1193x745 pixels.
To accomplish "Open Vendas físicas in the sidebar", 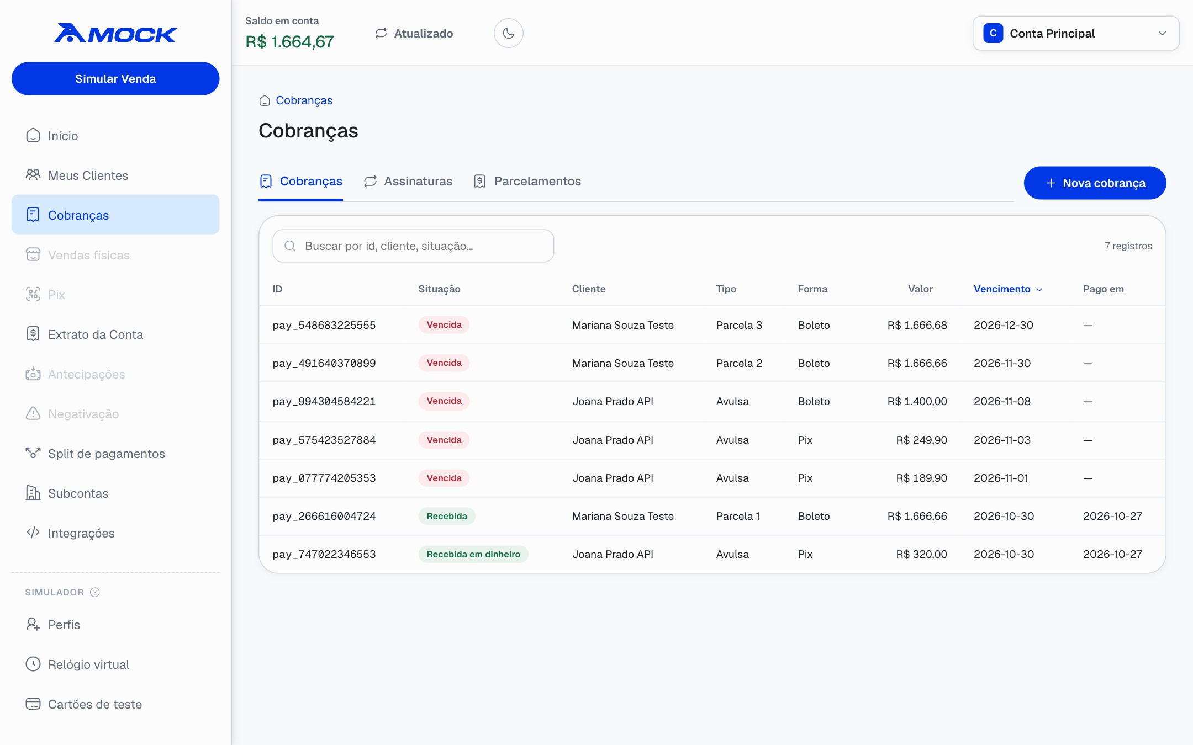I will [115, 255].
